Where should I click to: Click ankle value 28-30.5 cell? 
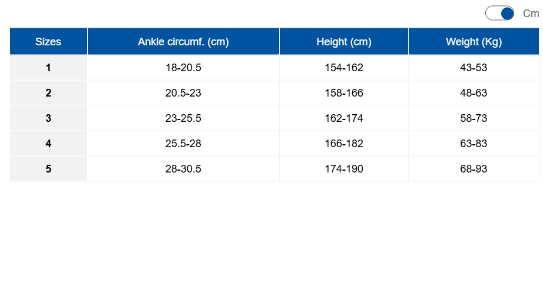183,168
